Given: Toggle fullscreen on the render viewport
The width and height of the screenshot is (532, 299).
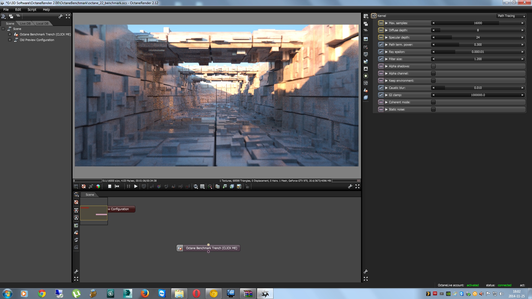Looking at the screenshot, I should coord(357,186).
